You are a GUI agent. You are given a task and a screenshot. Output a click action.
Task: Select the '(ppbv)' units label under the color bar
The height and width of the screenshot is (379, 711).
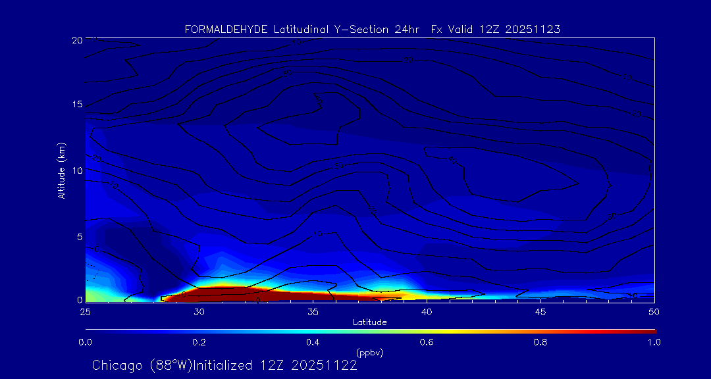coord(369,353)
